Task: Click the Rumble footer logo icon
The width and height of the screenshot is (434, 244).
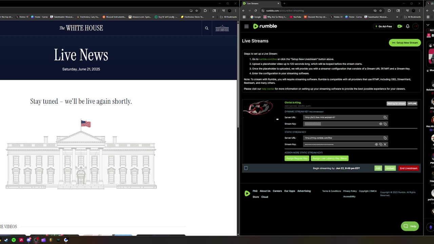Action: click(247, 194)
